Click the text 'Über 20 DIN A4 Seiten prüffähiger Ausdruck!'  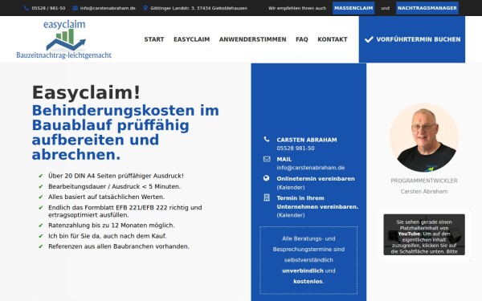pos(116,176)
